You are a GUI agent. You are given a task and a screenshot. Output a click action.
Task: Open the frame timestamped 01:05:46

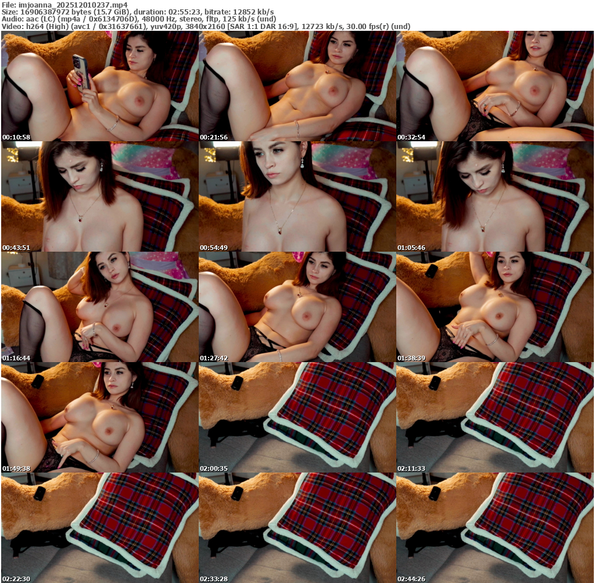pos(495,196)
